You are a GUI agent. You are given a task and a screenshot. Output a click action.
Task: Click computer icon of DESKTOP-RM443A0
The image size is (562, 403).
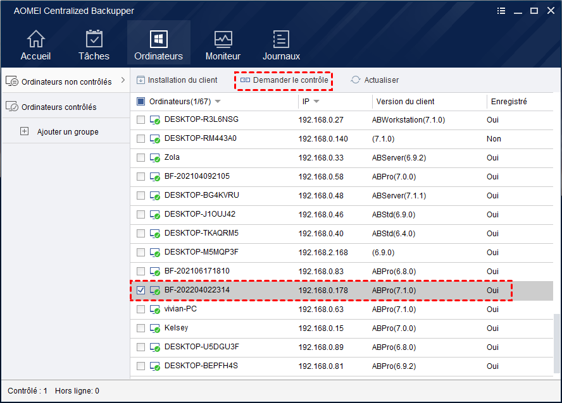(155, 139)
